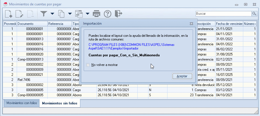Click inside the Buscar search field
This screenshot has height=116, width=260.
click(223, 14)
